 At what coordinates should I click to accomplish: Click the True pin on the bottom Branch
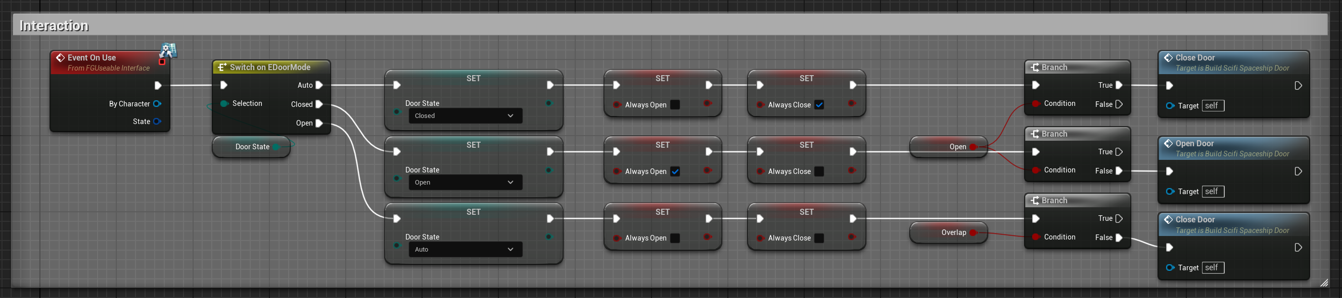1119,218
